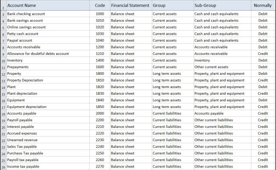Image resolution: width=276 pixels, height=170 pixels.
Task: Click code cell 1850
Action: (x=100, y=107)
